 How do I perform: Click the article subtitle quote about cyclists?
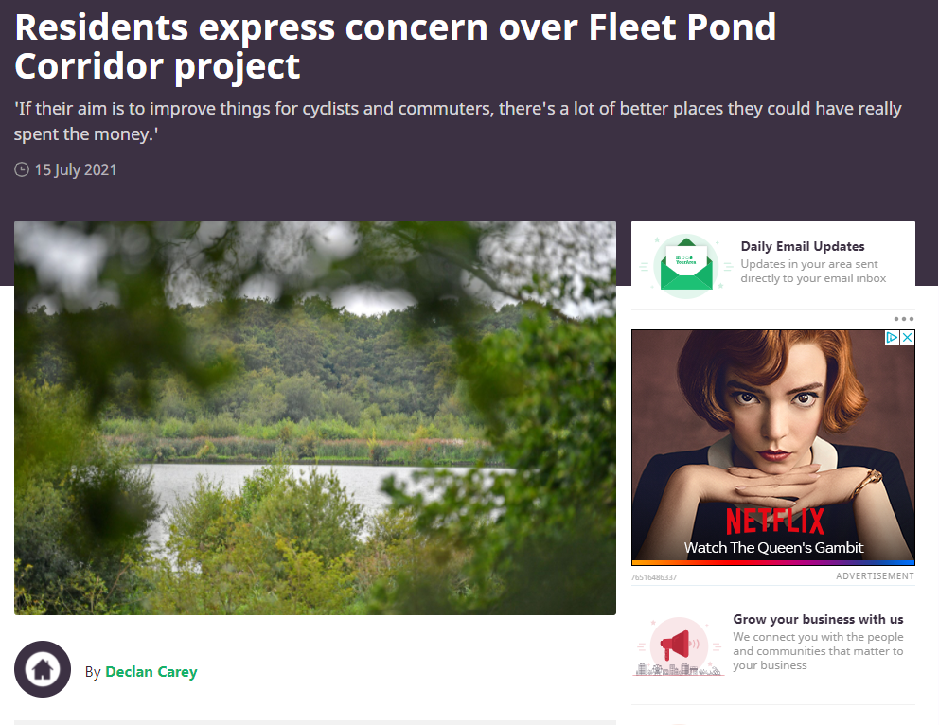pos(457,121)
